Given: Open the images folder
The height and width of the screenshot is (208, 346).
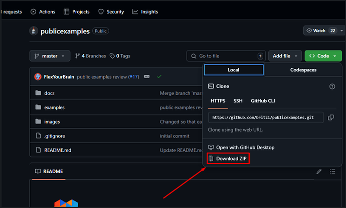Looking at the screenshot, I should 52,121.
